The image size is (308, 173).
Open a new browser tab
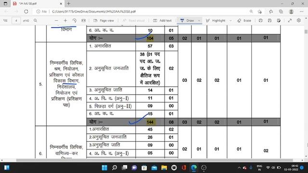pyautogui.click(x=68, y=3)
